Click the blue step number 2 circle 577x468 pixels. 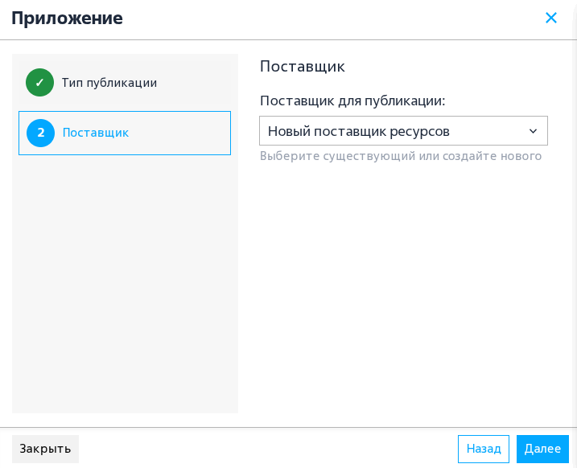coord(40,133)
